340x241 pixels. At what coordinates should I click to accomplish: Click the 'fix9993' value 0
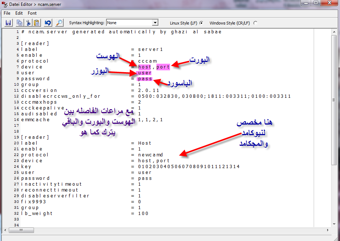pos(139,202)
